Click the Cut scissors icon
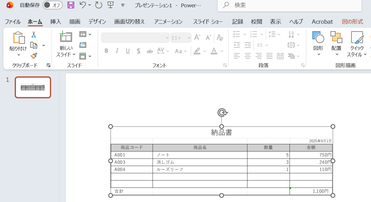The image size is (371, 202). [x=34, y=34]
